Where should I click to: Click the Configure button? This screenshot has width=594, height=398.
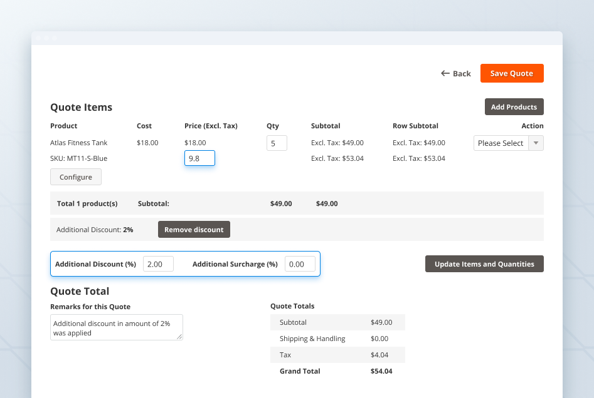coord(76,177)
